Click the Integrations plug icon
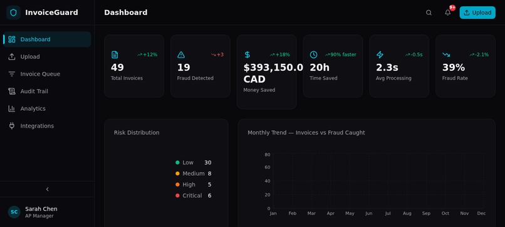505x227 pixels. click(12, 126)
